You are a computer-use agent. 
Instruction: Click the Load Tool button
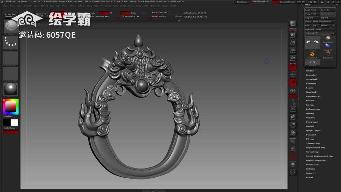pyautogui.click(x=312, y=10)
